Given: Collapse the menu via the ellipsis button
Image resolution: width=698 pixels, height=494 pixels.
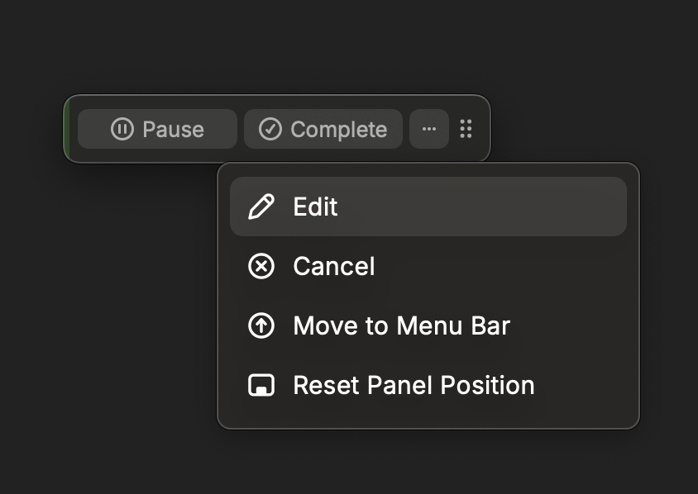Looking at the screenshot, I should click(x=428, y=129).
